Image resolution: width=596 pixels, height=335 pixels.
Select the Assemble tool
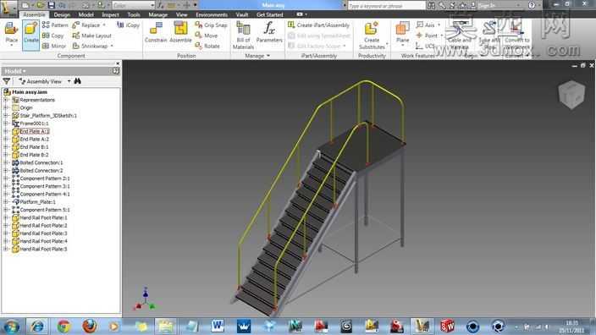tap(180, 32)
